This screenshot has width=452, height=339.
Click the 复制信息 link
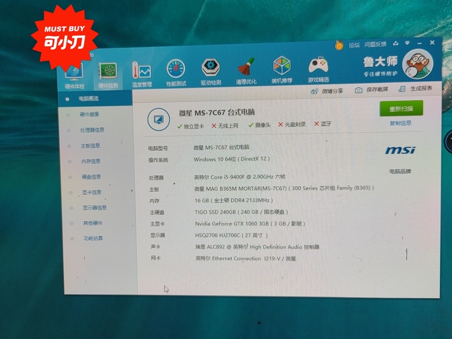(x=400, y=123)
